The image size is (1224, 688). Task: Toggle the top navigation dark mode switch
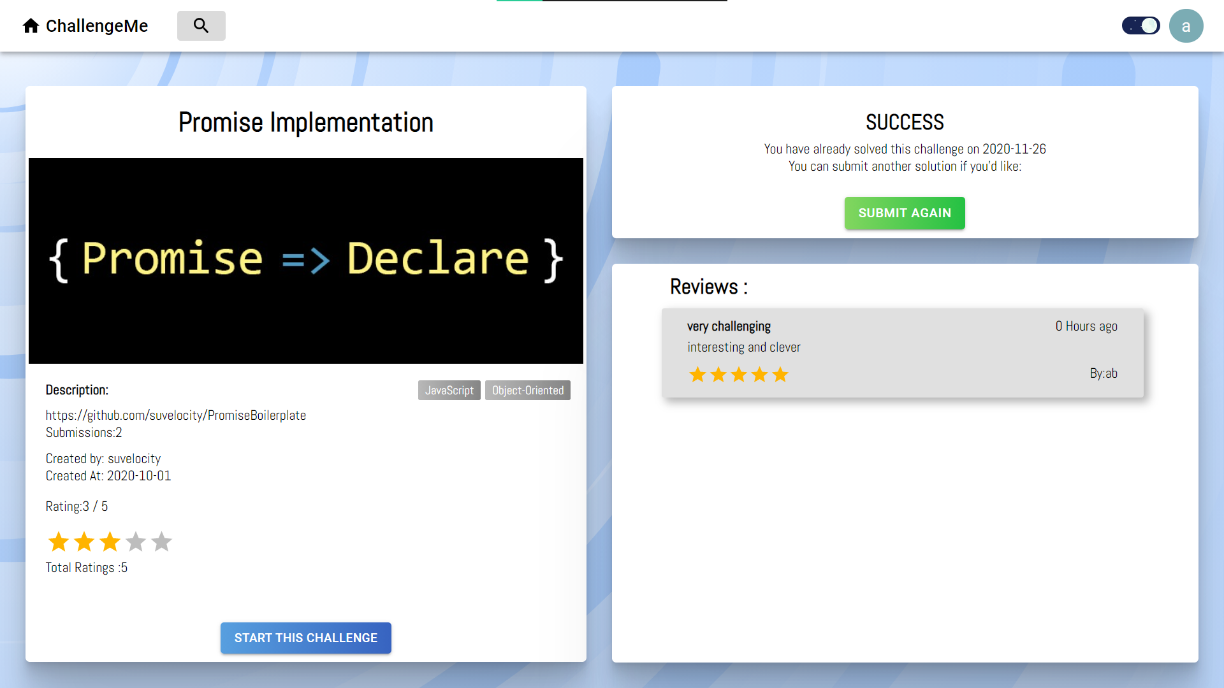[x=1140, y=25]
